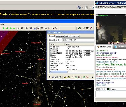The image size is (126, 107).
Task: Pick the green chat text color swatch
Action: click(108, 89)
